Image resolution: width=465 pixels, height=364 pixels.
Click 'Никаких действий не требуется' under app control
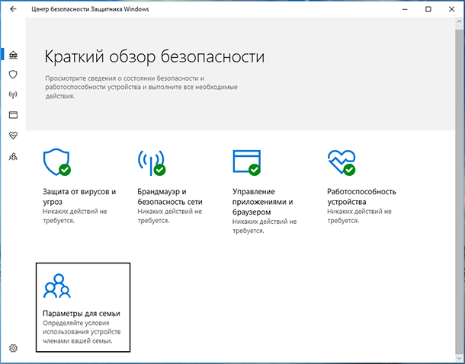[x=265, y=226]
